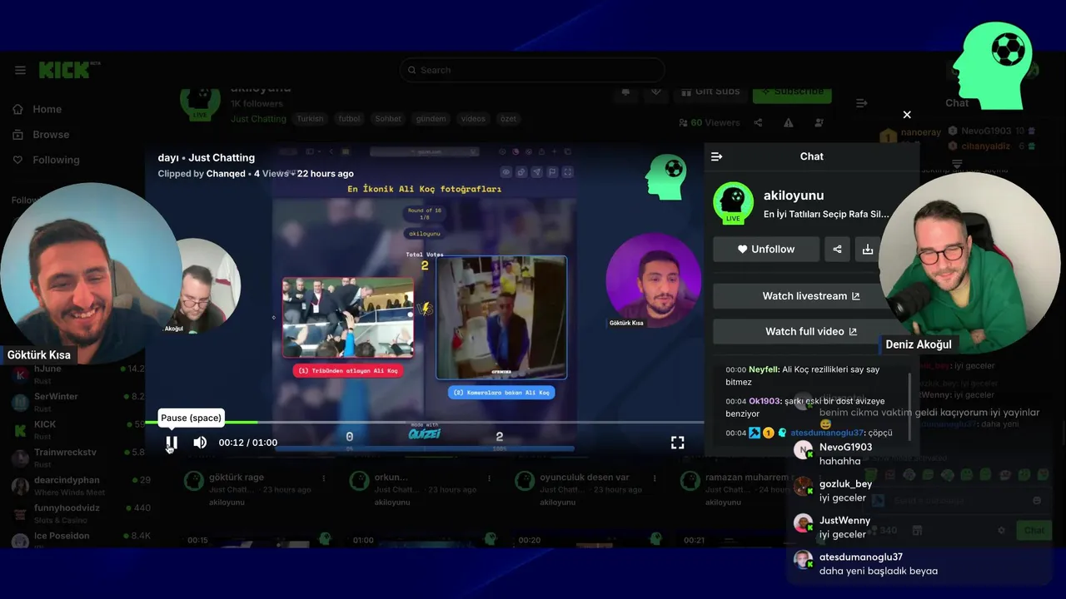This screenshot has height=599, width=1066.
Task: Click the green Chat send button
Action: pos(1034,530)
